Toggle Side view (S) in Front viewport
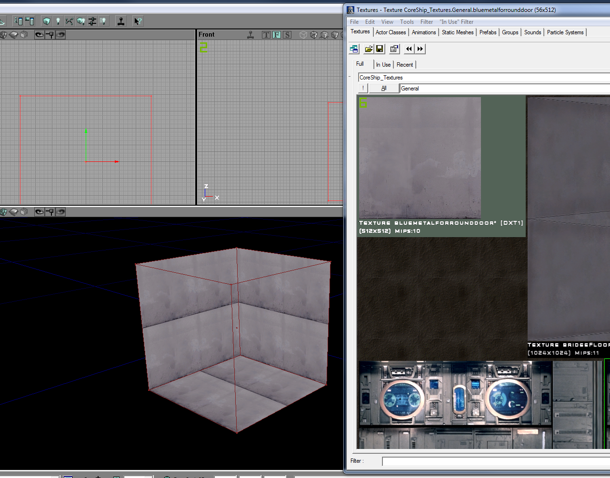 point(287,35)
